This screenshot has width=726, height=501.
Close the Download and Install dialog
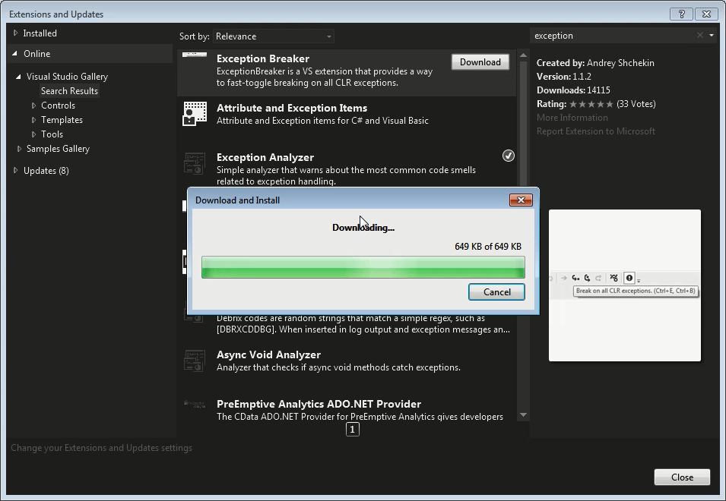[x=521, y=200]
